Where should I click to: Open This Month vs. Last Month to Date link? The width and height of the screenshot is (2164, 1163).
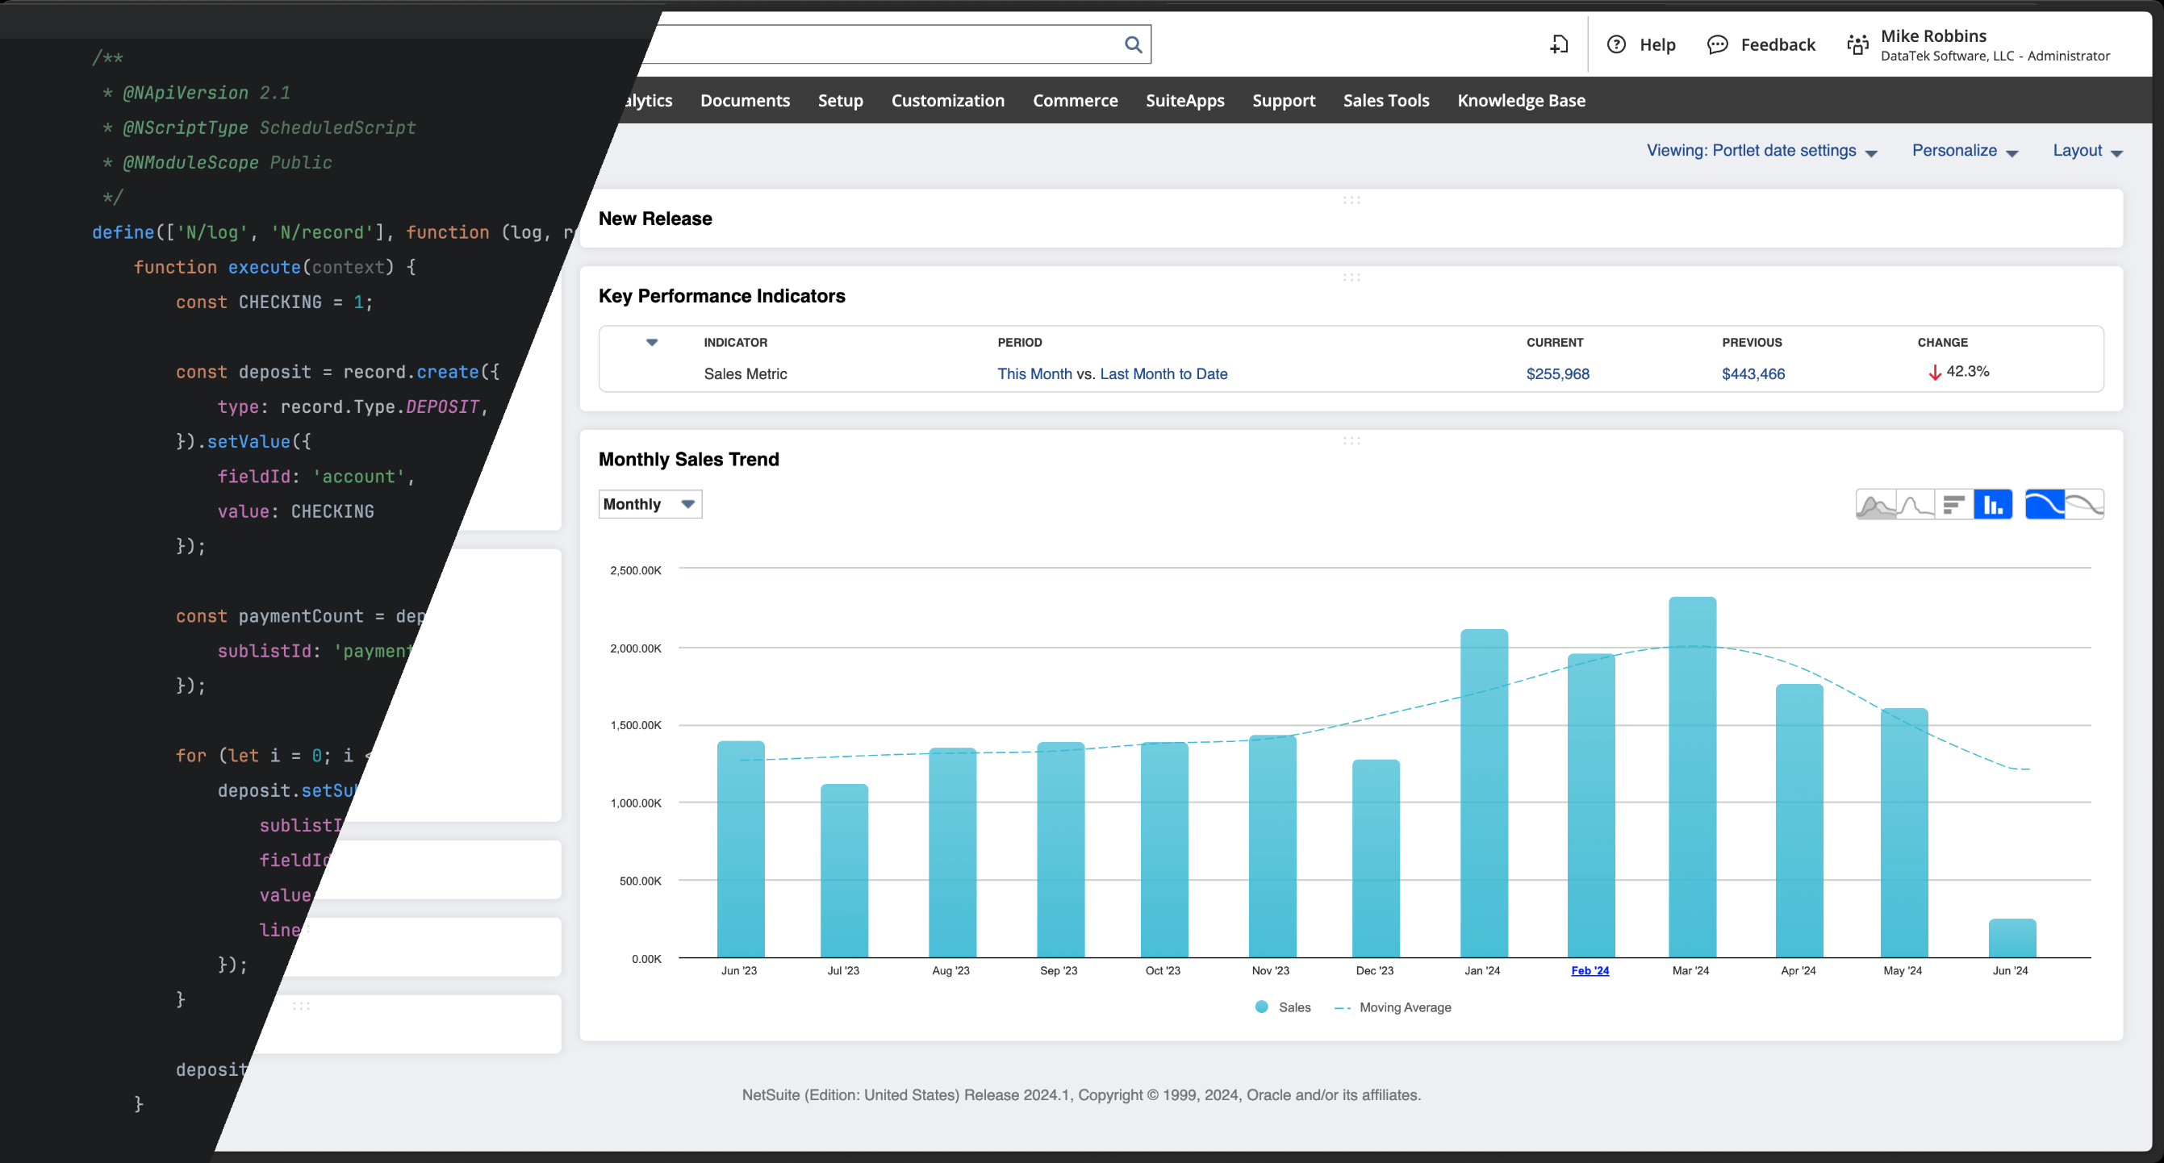pos(1111,373)
